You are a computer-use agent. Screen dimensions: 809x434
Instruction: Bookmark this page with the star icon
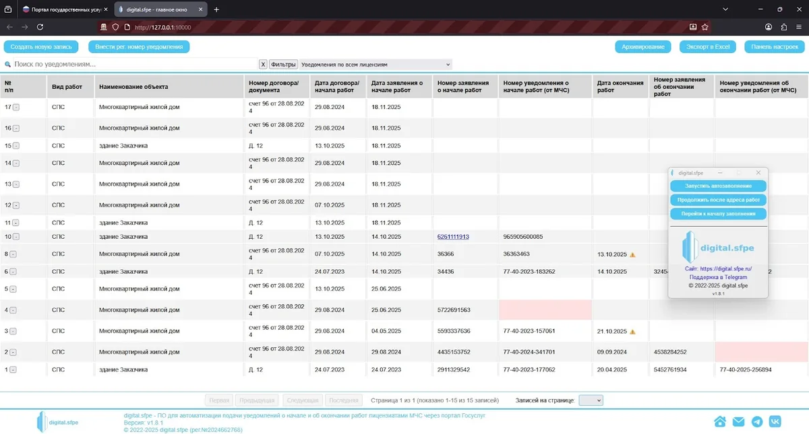705,27
